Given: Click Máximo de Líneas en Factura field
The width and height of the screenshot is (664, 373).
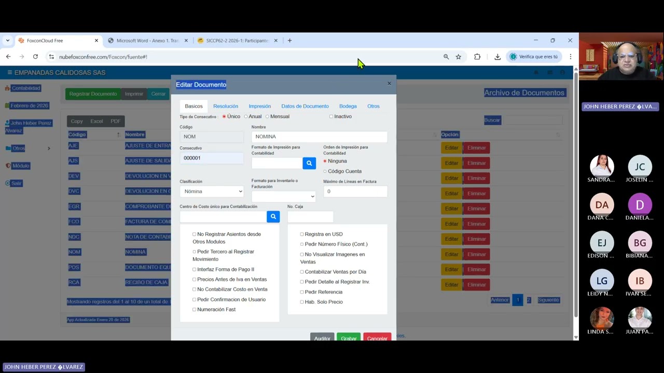Looking at the screenshot, I should 355,191.
